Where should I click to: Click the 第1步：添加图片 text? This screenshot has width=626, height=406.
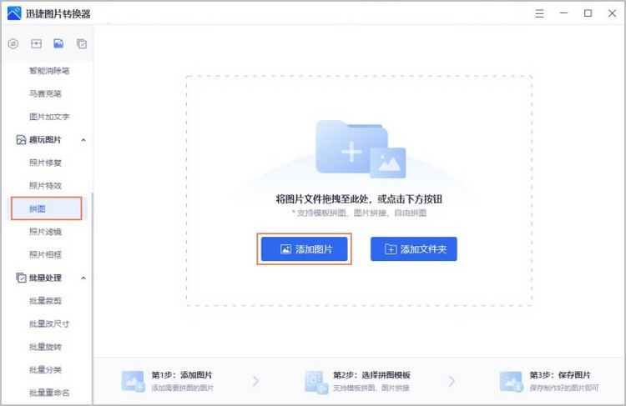coord(182,375)
